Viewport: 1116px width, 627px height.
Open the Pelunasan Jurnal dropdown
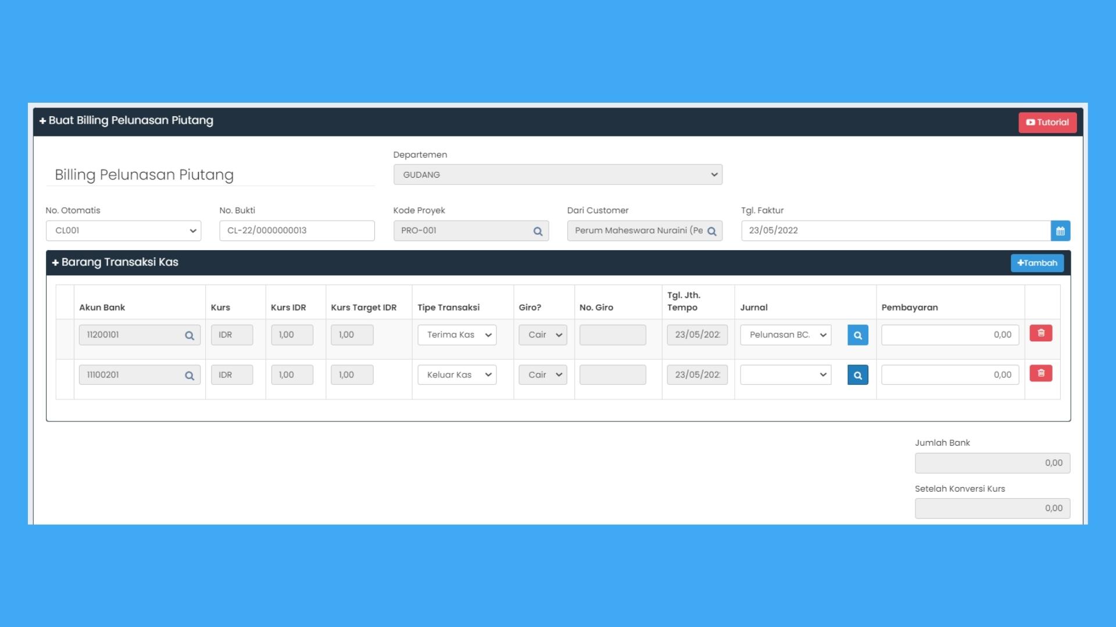pyautogui.click(x=786, y=335)
